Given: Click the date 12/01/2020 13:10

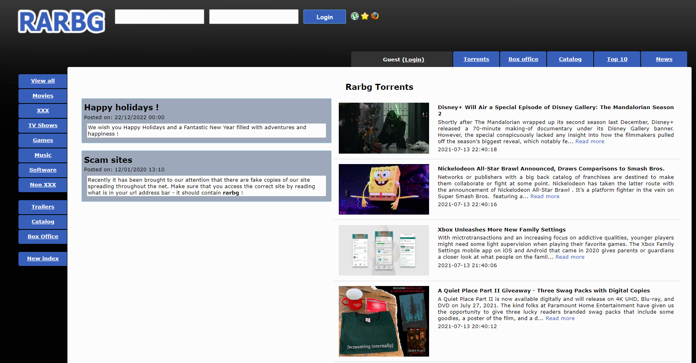Looking at the screenshot, I should tap(139, 170).
